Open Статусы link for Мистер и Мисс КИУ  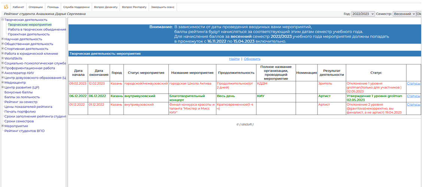click(x=414, y=105)
